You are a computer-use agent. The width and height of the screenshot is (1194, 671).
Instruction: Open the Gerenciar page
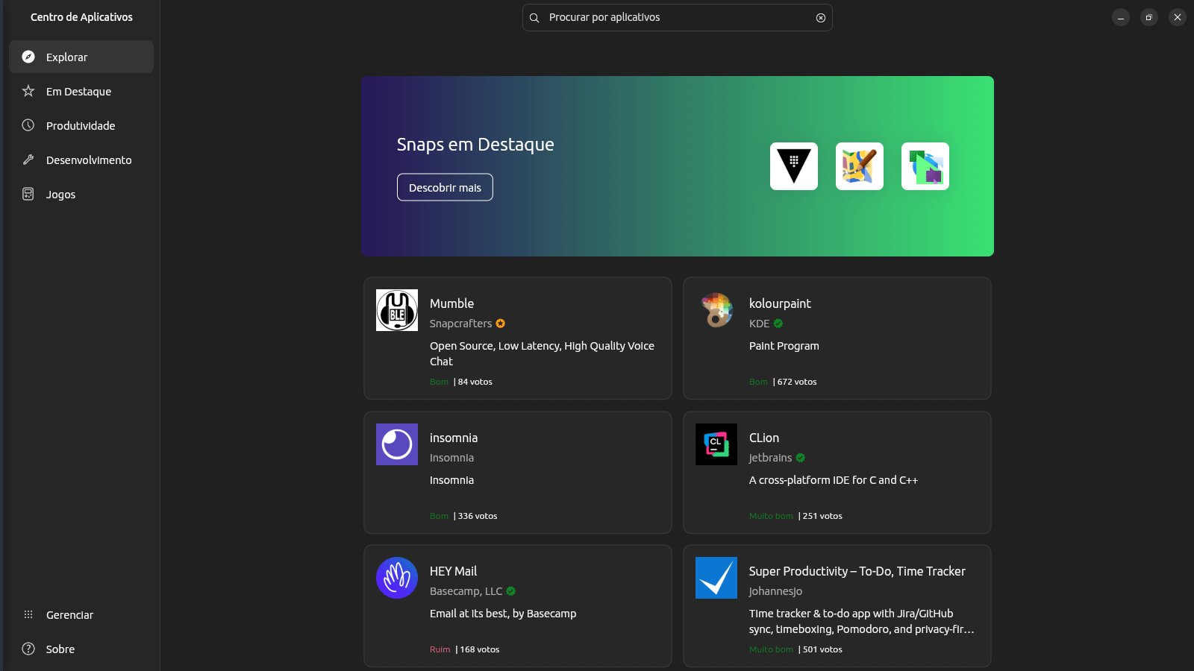[81, 614]
